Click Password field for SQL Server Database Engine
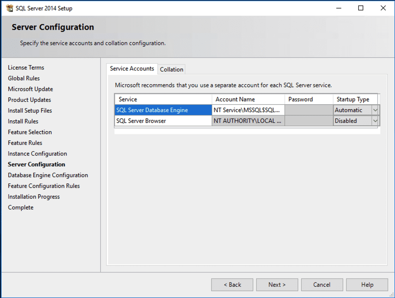Viewport: 395px width, 298px height. 308,110
